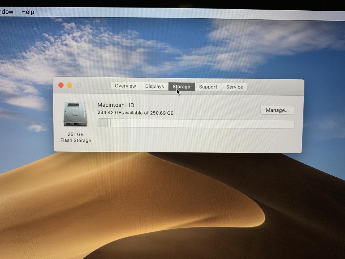Switch to the Overview tab

(126, 86)
